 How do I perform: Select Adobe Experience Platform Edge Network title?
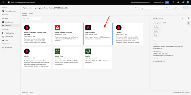coord(35,33)
